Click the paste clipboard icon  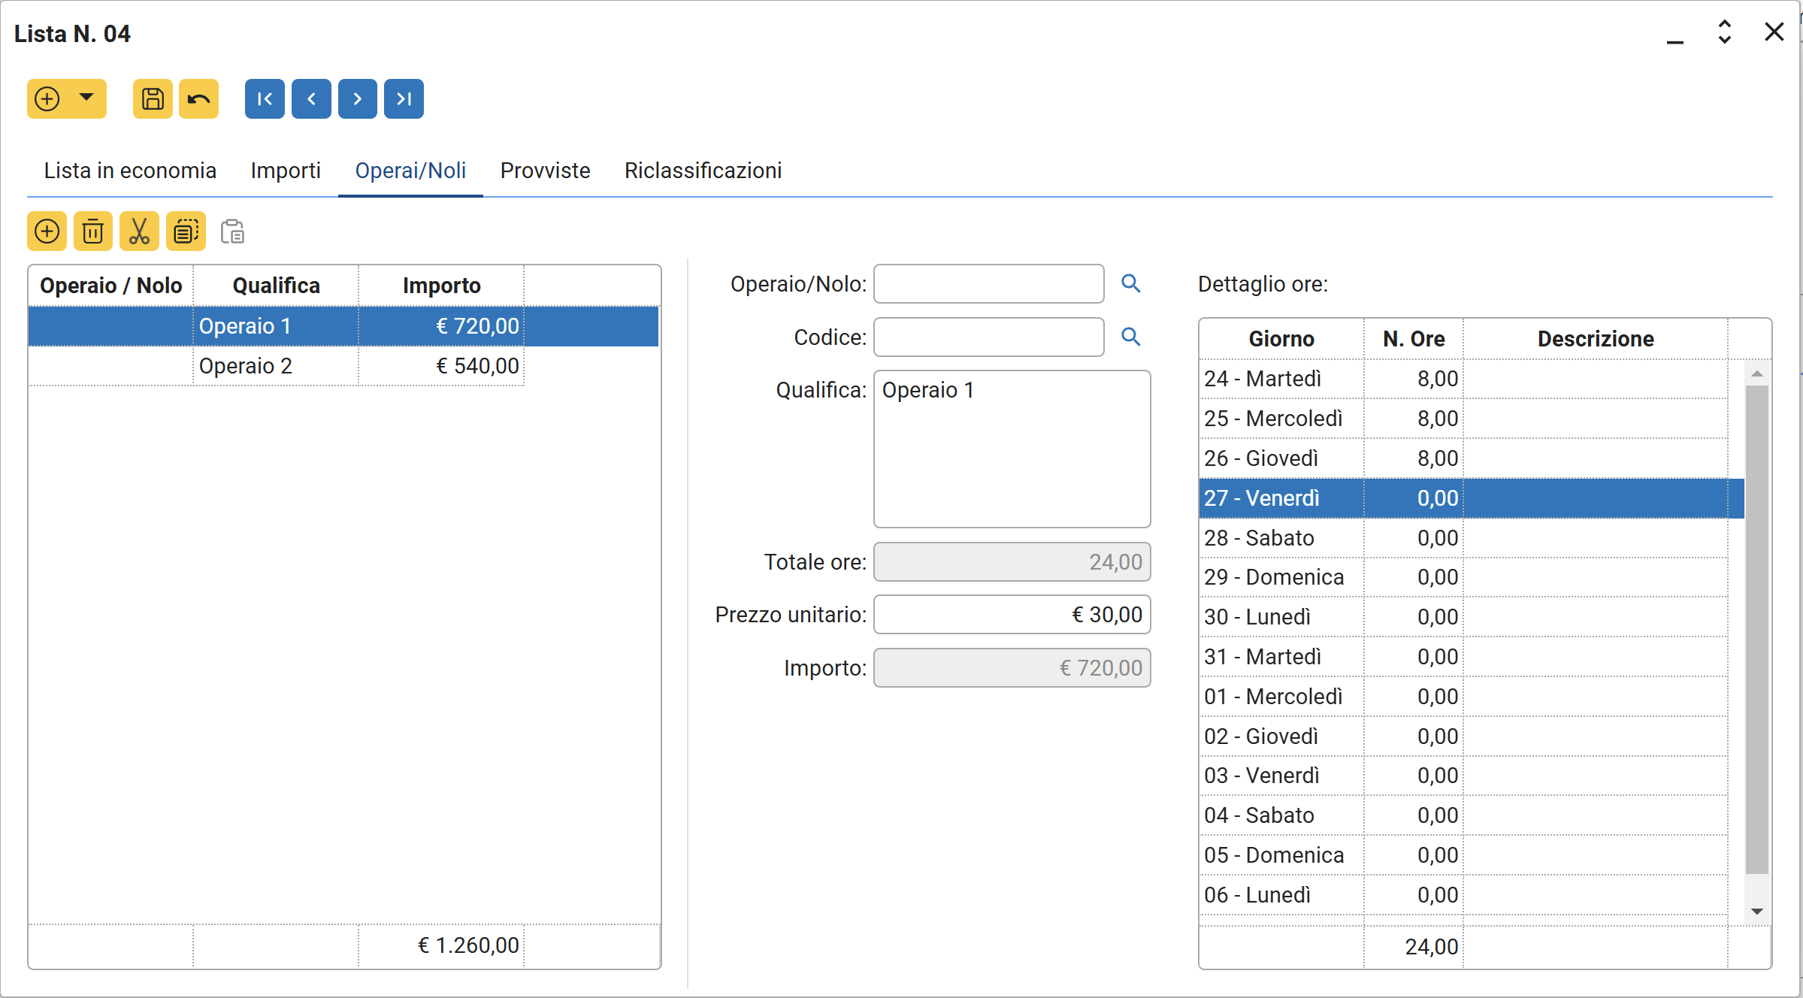[232, 231]
